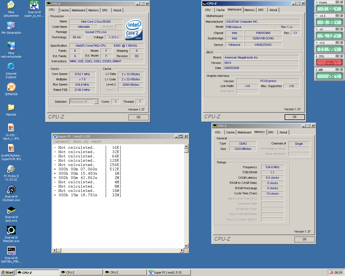The height and width of the screenshot is (276, 345).
Task: Click the Core Speed value 3742.1 MHz
Action: pos(82,74)
